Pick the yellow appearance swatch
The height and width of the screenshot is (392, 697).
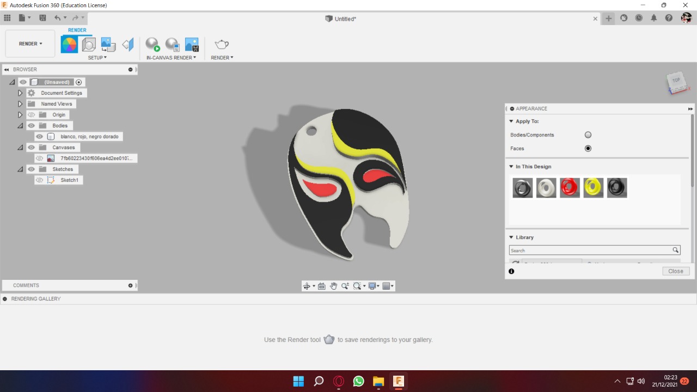594,188
